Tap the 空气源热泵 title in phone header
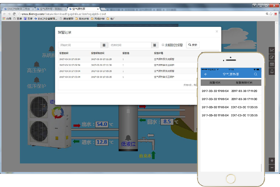 pyautogui.click(x=231, y=74)
